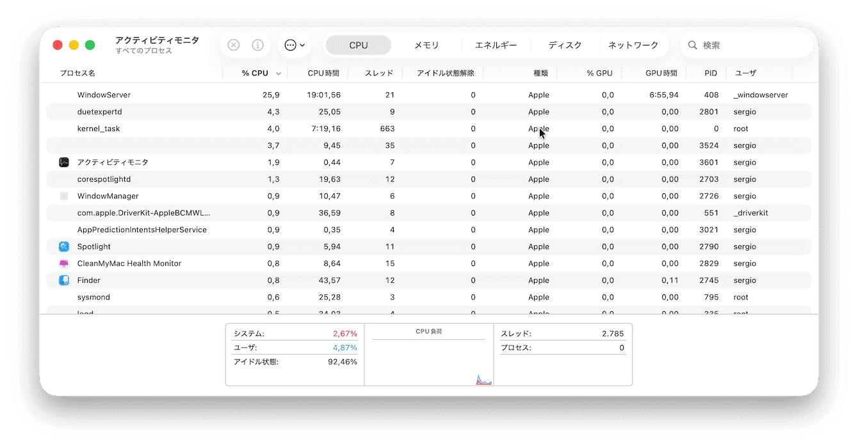This screenshot has height=448, width=858.
Task: Minimize window with yellow button
Action: [74, 45]
